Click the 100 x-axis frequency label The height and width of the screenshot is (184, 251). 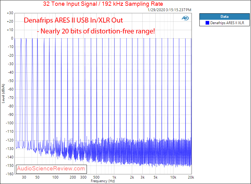[56, 177]
